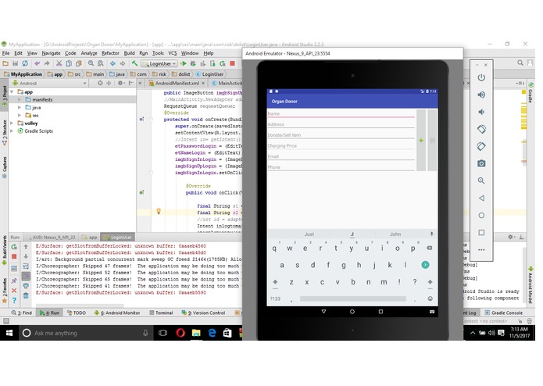
Task: Open the VCS menu
Action: (172, 53)
